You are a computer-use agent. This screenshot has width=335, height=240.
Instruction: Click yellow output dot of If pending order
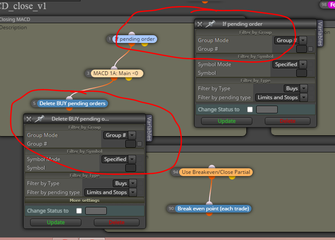[x=145, y=44]
